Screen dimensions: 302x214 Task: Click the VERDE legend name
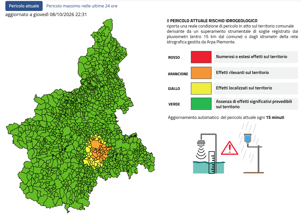tap(174, 104)
